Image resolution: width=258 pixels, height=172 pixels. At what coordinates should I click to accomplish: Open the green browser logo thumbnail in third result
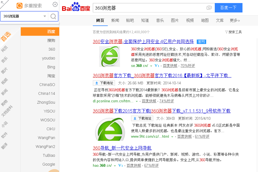click(x=110, y=129)
